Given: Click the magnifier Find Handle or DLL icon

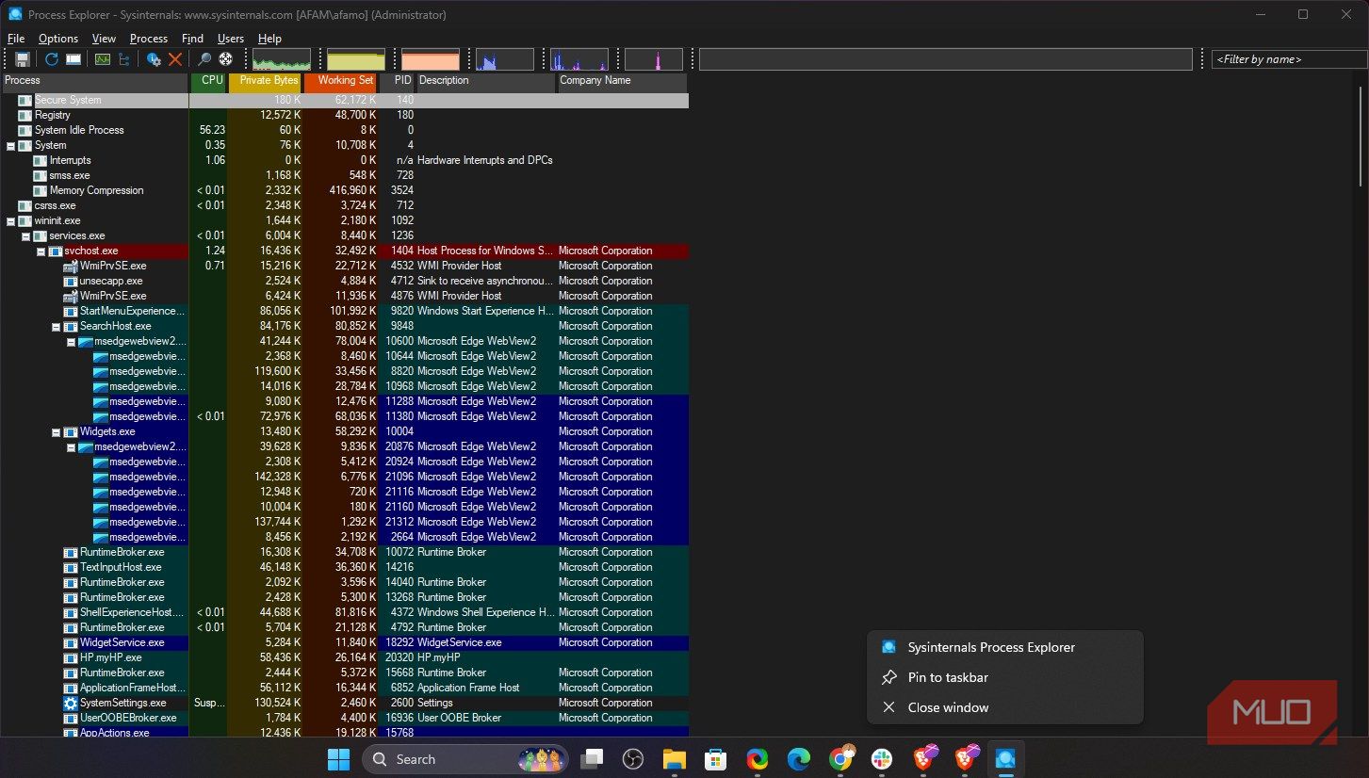Looking at the screenshot, I should [204, 59].
